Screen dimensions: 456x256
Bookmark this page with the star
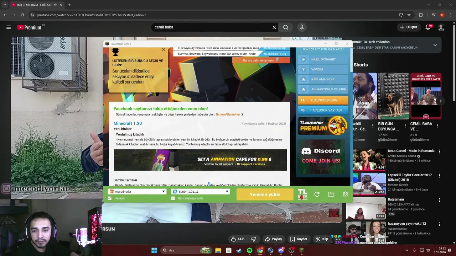pyautogui.click(x=409, y=15)
